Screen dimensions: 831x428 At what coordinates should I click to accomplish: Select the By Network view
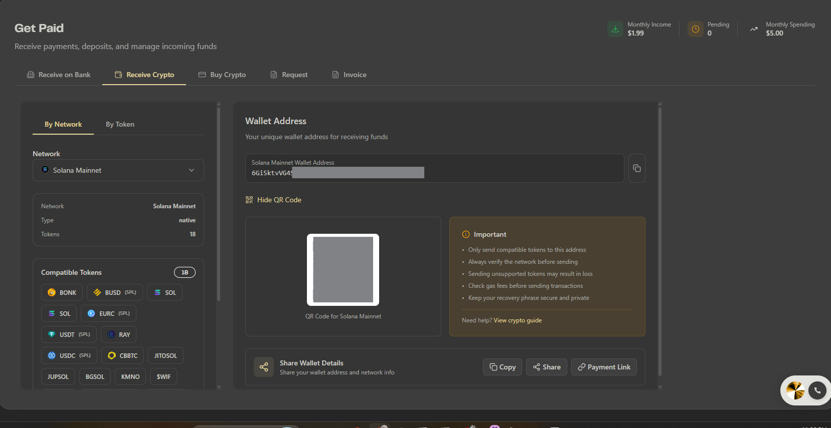63,124
